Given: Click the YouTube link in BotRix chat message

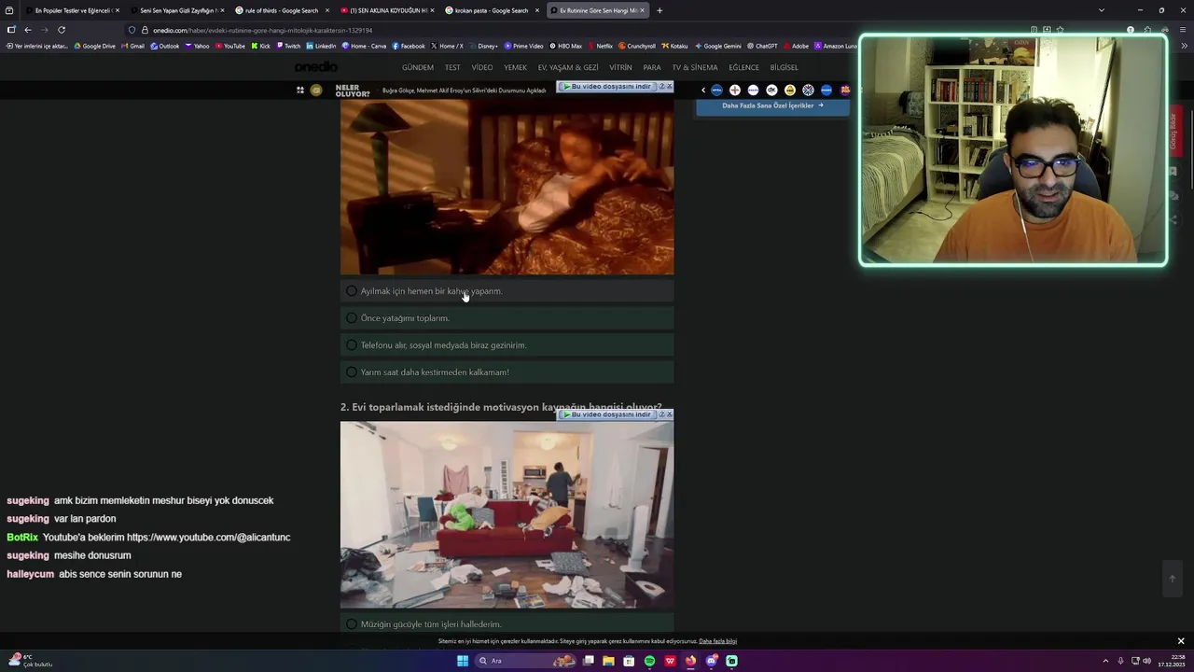Looking at the screenshot, I should 208,538.
